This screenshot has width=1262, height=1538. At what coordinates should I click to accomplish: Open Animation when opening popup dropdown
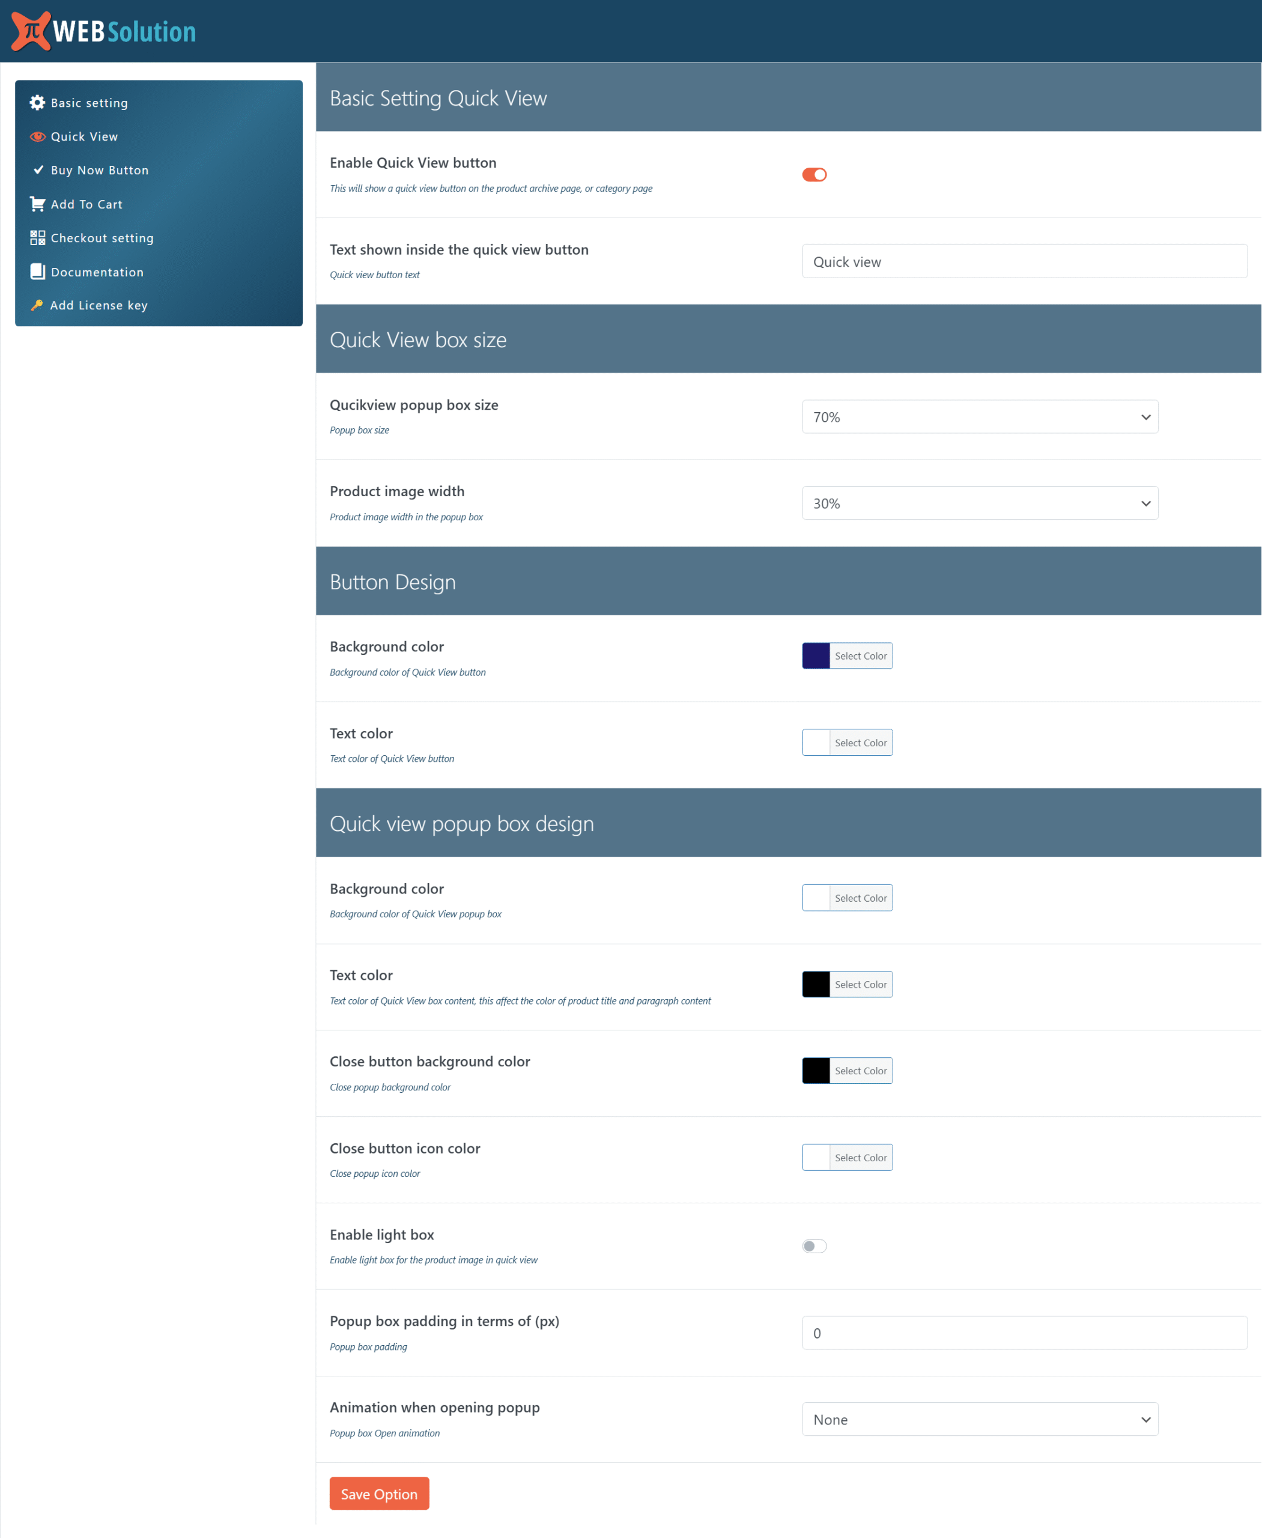click(x=979, y=1418)
